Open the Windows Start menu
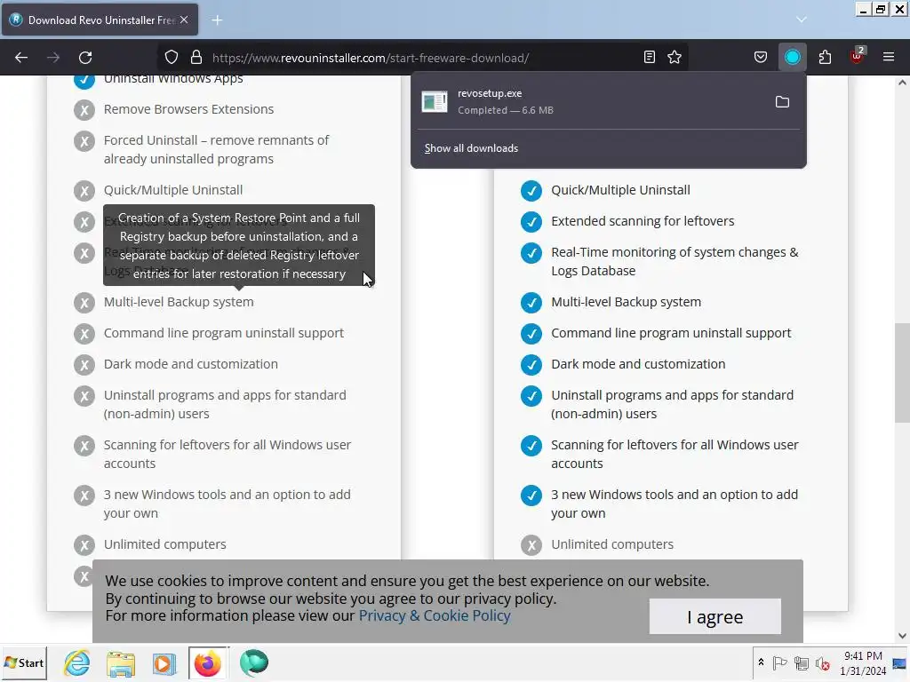Screen dimensions: 910x682 pos(24,662)
